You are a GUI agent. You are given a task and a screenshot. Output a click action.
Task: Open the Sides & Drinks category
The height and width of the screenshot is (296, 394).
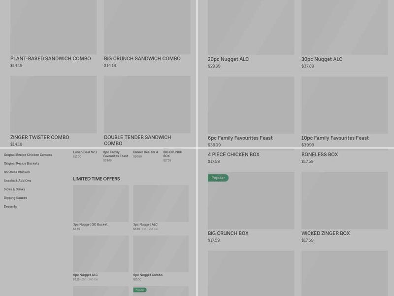[14, 189]
